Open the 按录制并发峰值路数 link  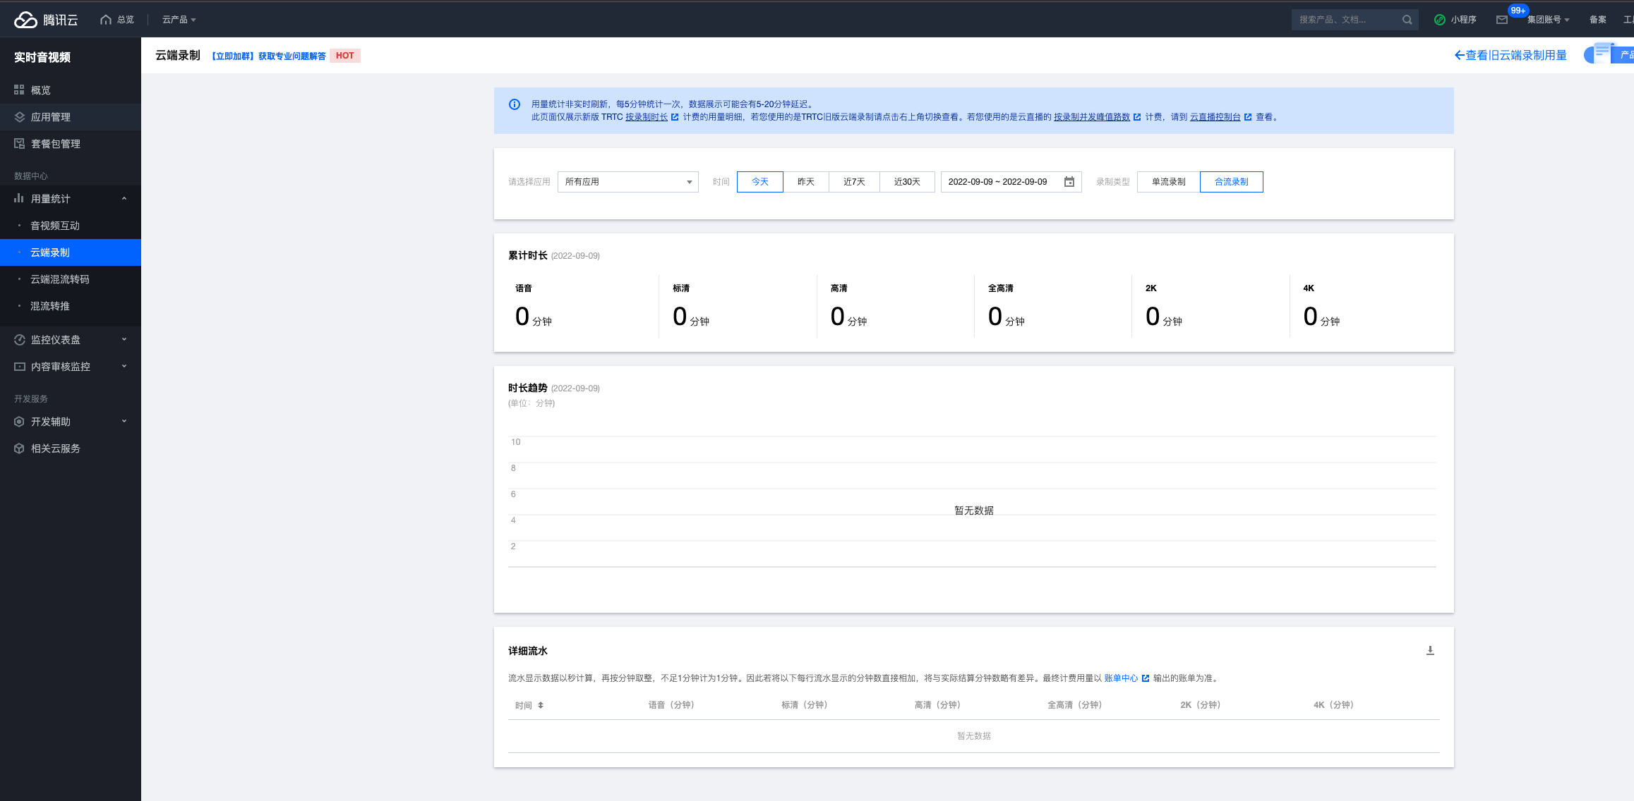coord(1092,117)
